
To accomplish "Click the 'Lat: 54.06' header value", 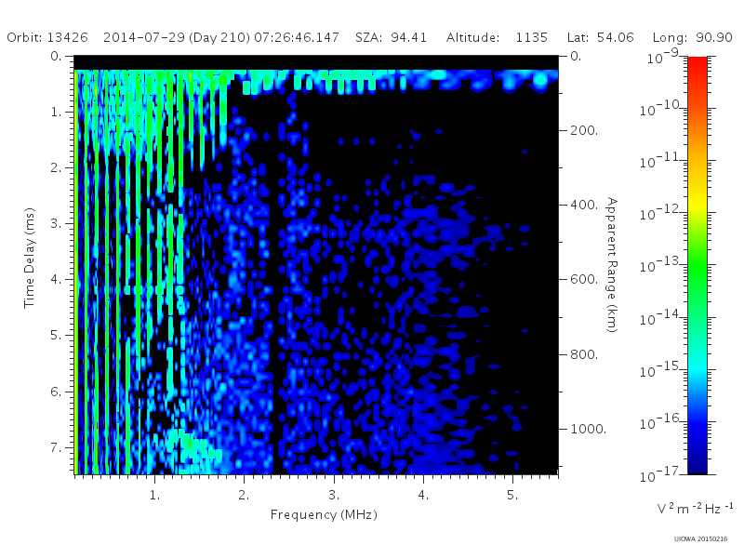I will (x=600, y=37).
